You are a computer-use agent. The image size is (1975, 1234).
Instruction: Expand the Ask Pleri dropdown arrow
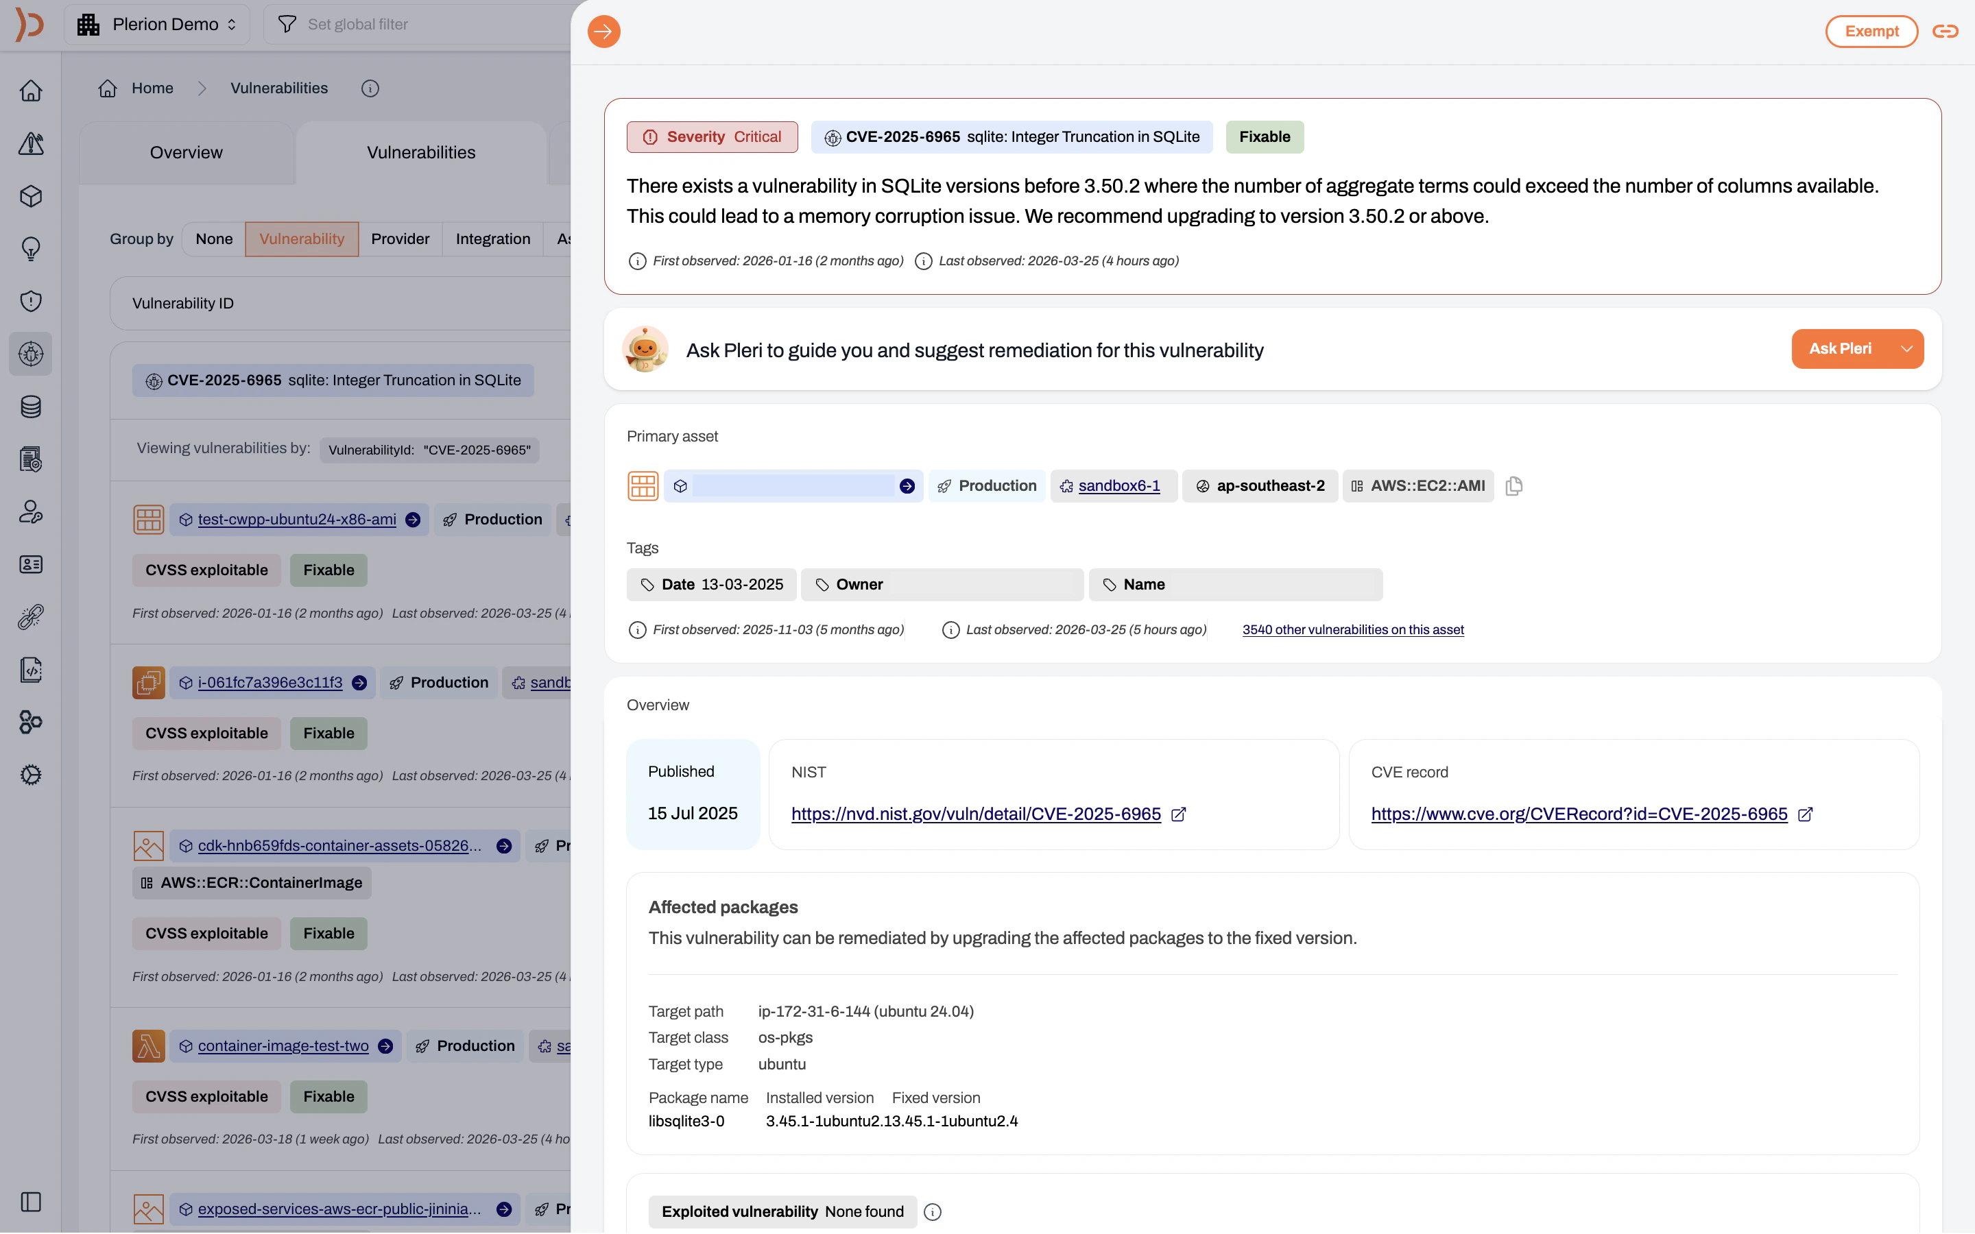pyautogui.click(x=1907, y=348)
